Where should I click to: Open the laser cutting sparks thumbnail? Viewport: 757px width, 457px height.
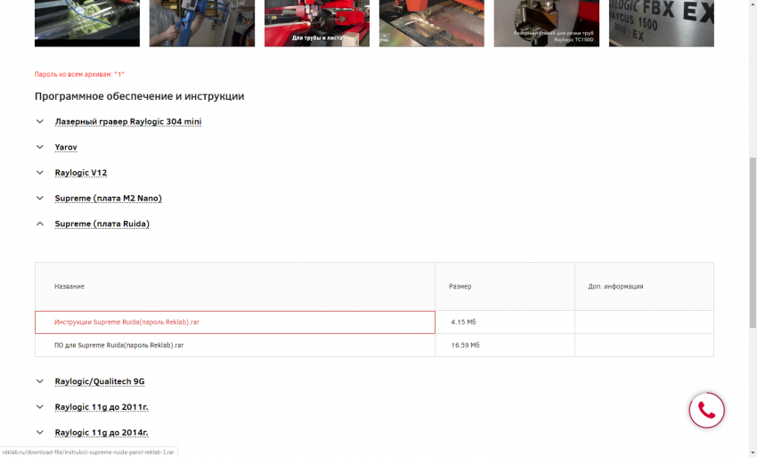click(431, 23)
